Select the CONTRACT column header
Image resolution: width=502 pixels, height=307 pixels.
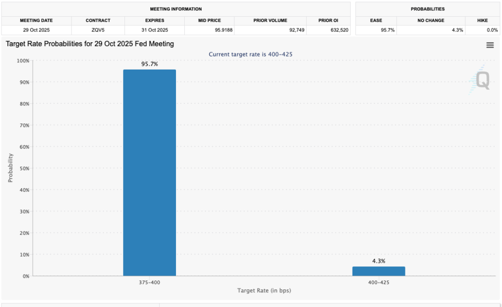tap(98, 20)
